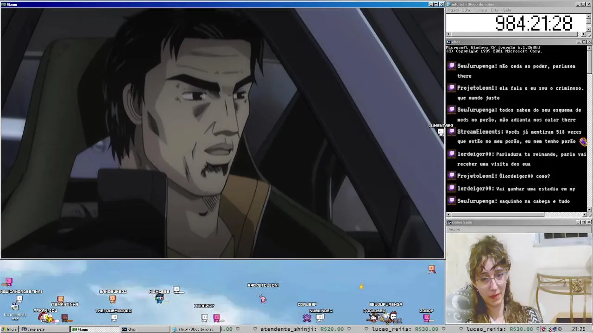Image resolution: width=593 pixels, height=333 pixels.
Task: Open Exibir menu in Notepad
Action: coord(495,10)
